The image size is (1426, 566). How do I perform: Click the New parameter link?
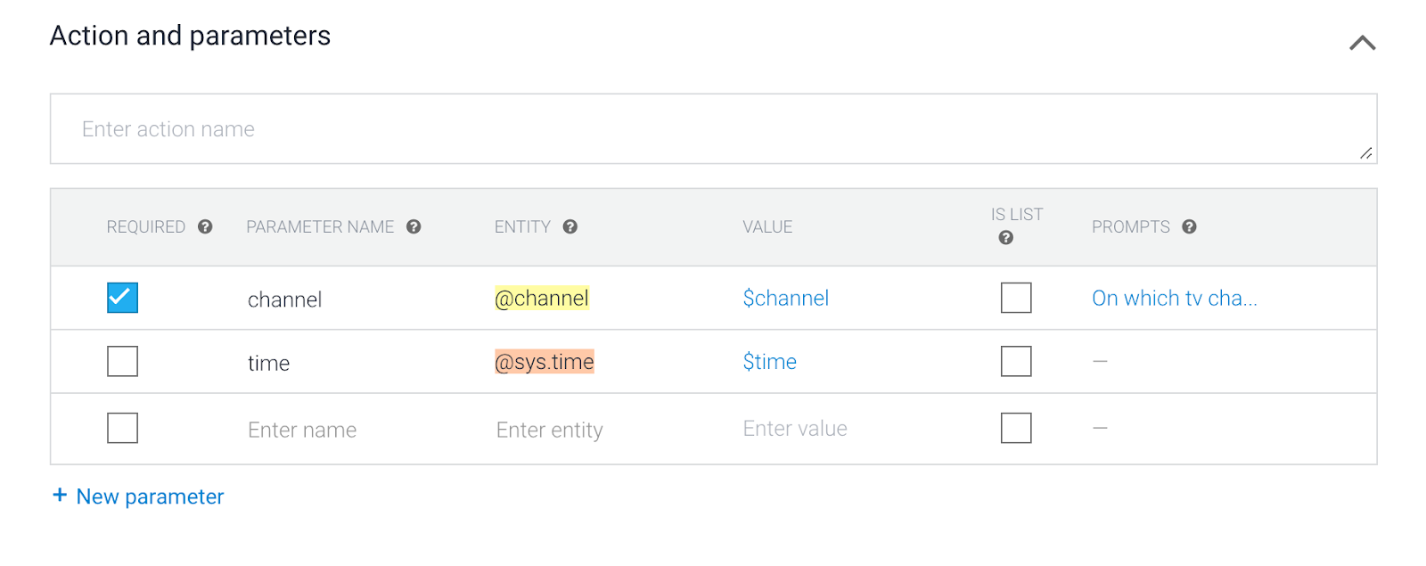coord(150,496)
